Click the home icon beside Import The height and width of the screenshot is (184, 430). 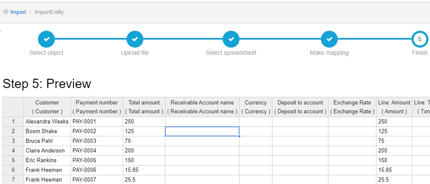coord(5,12)
